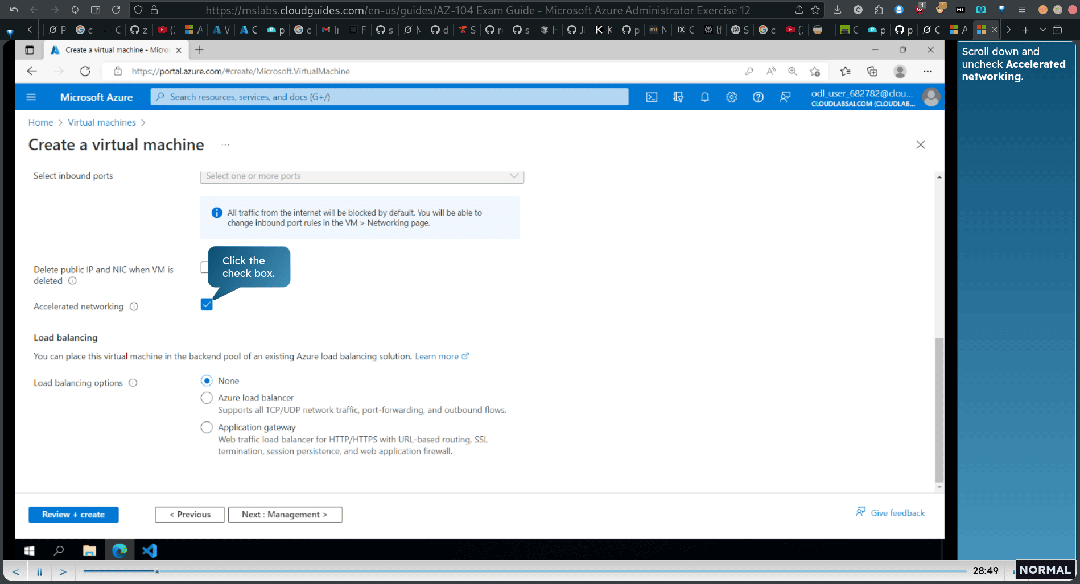Pause the guide playback
The image size is (1080, 584).
click(39, 571)
